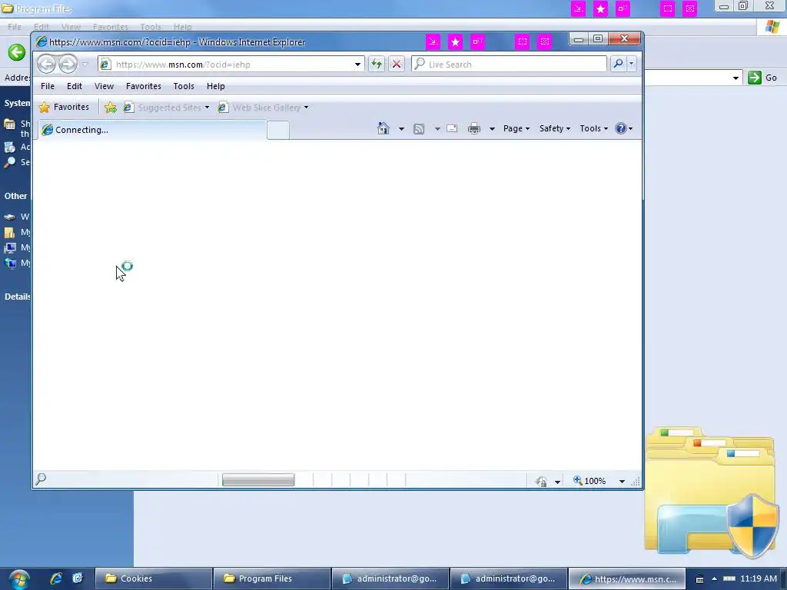Click the My Computer icon in sidebar
The height and width of the screenshot is (590, 787).
[x=10, y=248]
